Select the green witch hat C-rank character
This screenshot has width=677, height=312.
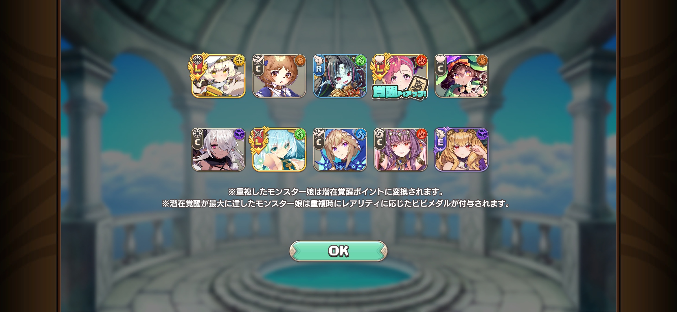(x=461, y=76)
